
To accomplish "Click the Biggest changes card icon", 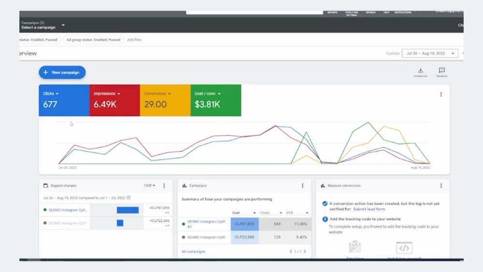I will click(45, 186).
